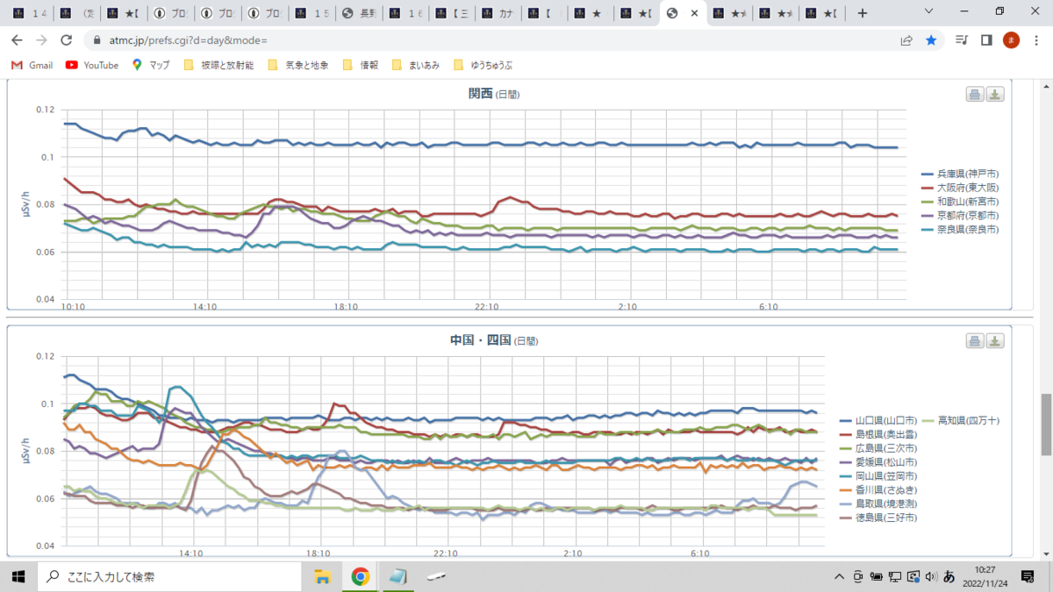
Task: Download the 中国・四国 chart image
Action: 994,341
